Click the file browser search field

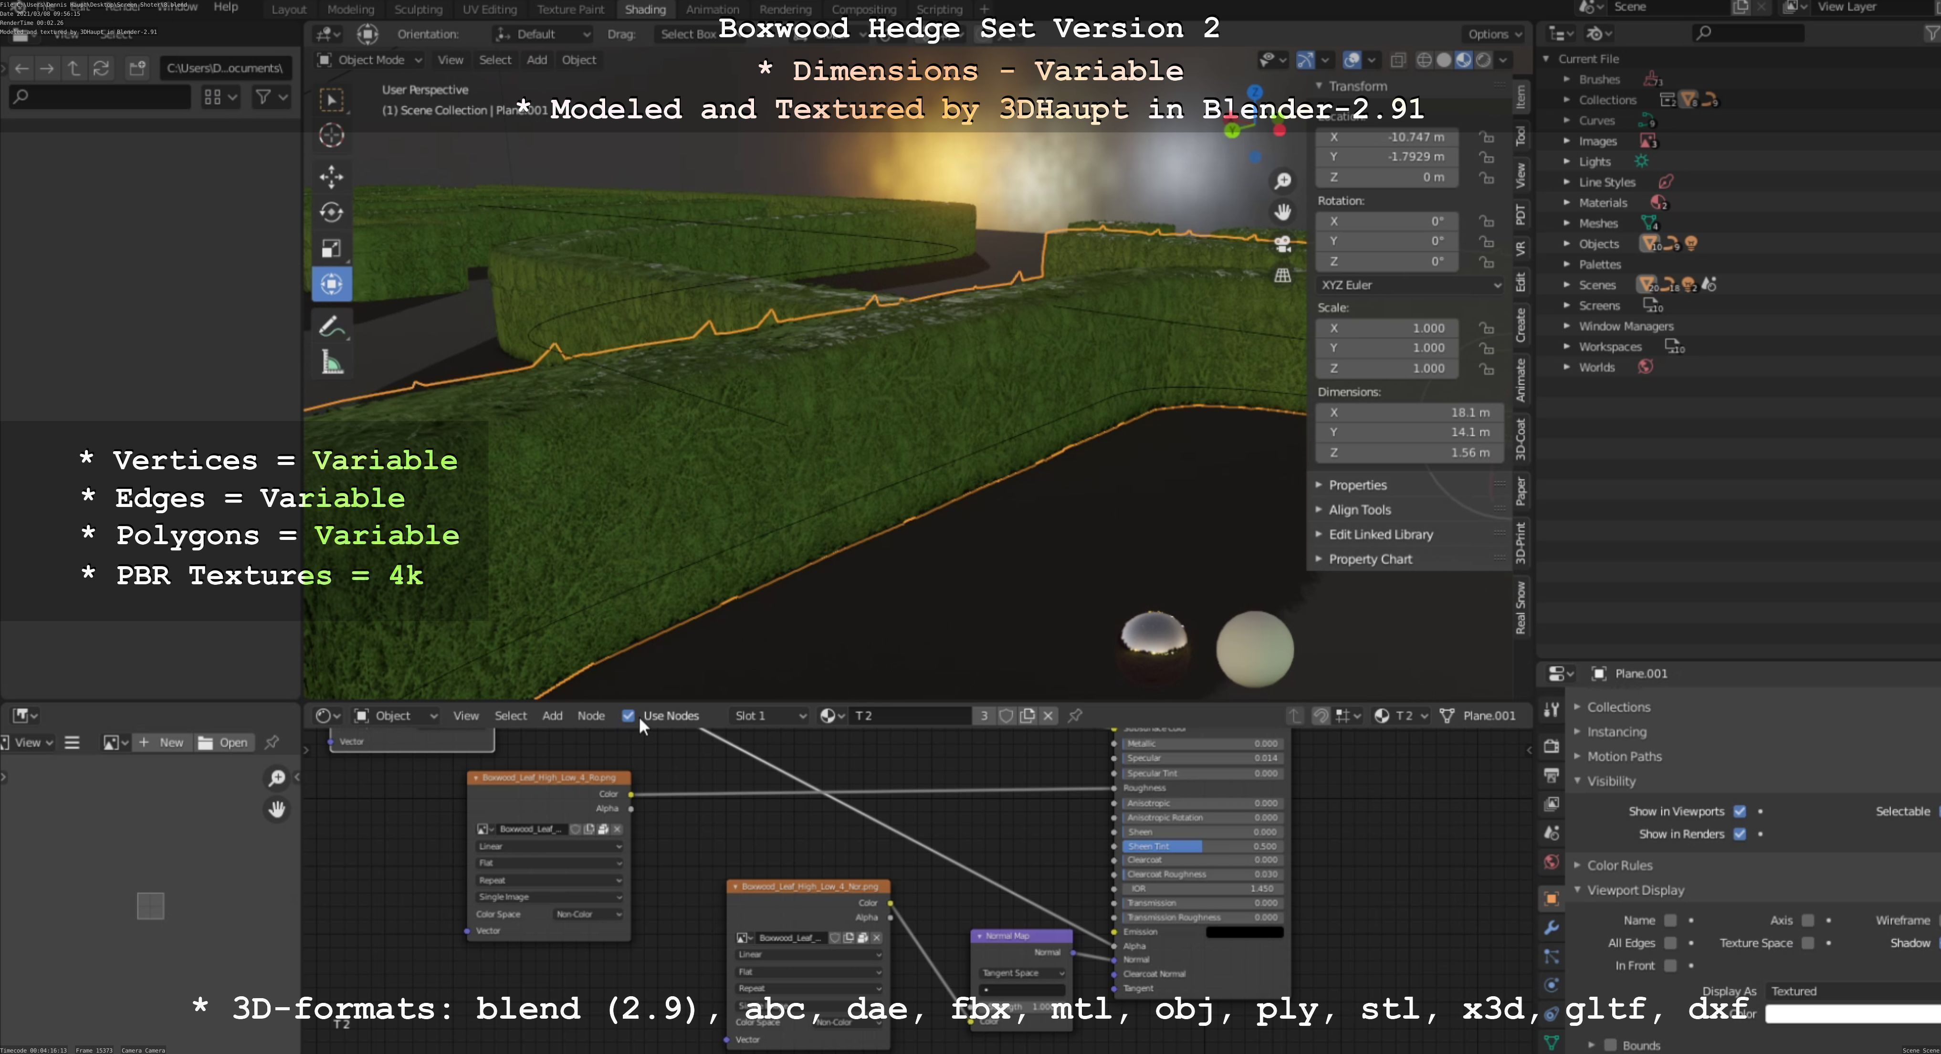[99, 96]
